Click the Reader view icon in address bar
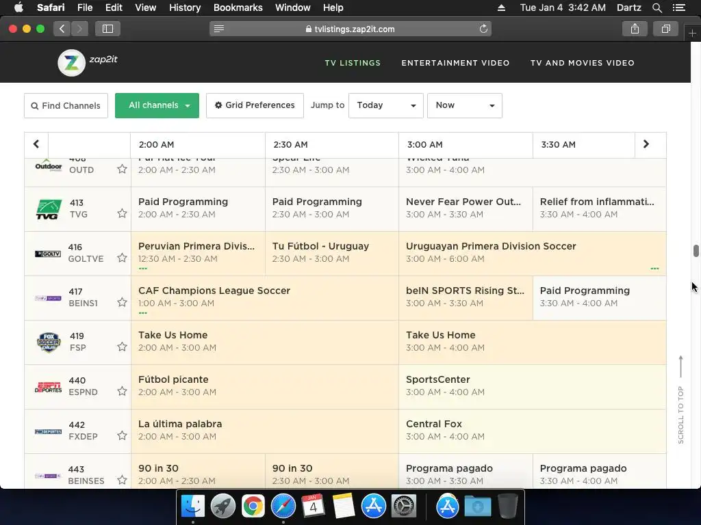The width and height of the screenshot is (701, 525). 218,29
